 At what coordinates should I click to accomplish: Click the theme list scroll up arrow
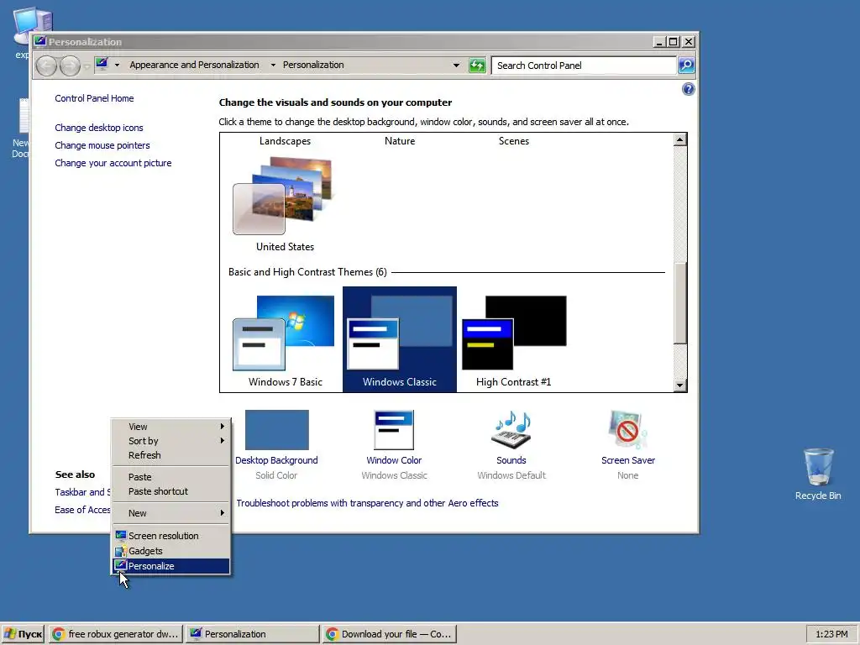679,140
